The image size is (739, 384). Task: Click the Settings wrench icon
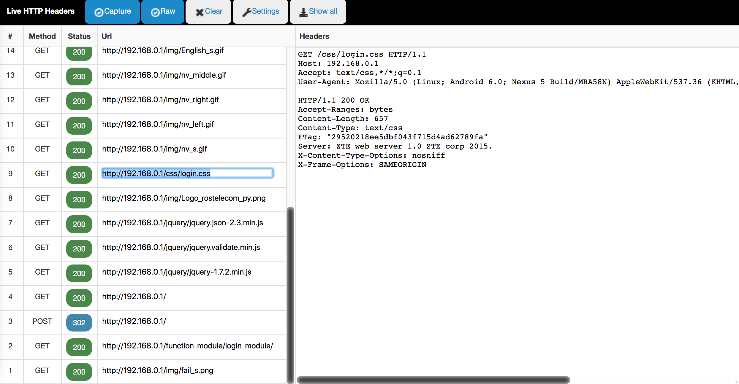click(246, 12)
